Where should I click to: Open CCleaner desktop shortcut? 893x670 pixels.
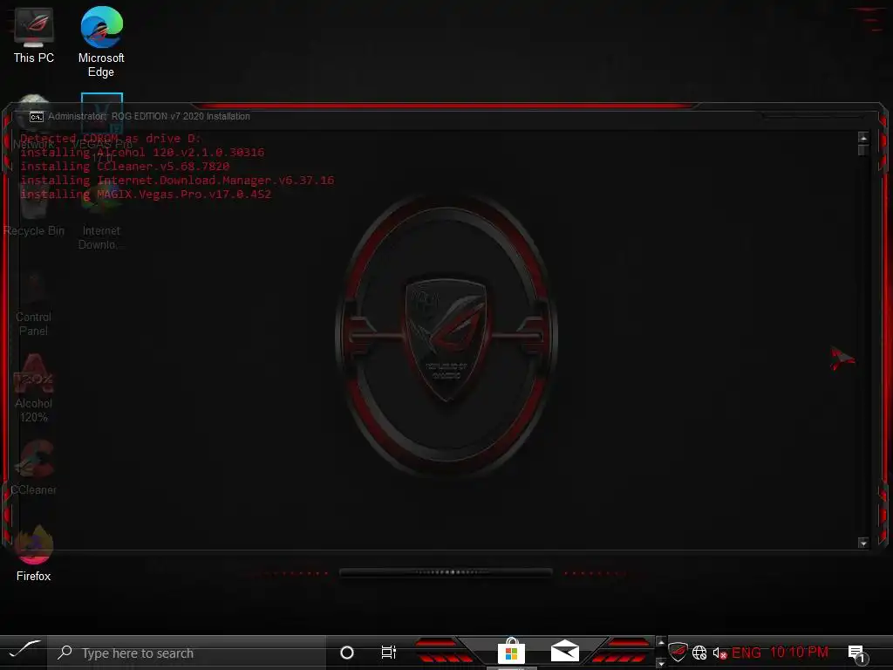point(34,468)
